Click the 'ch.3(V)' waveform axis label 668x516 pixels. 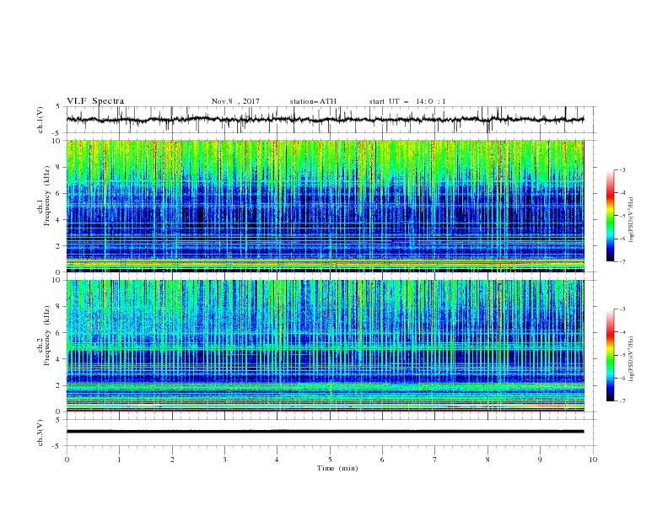(x=40, y=433)
